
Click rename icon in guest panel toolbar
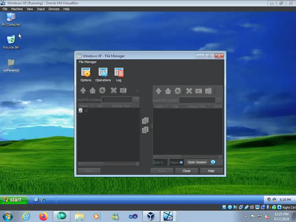[x=199, y=91]
